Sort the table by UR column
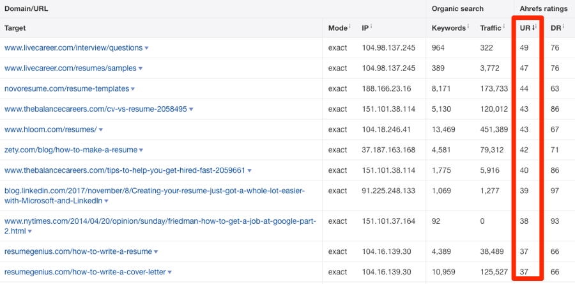This screenshot has height=284, width=575. pyautogui.click(x=526, y=28)
